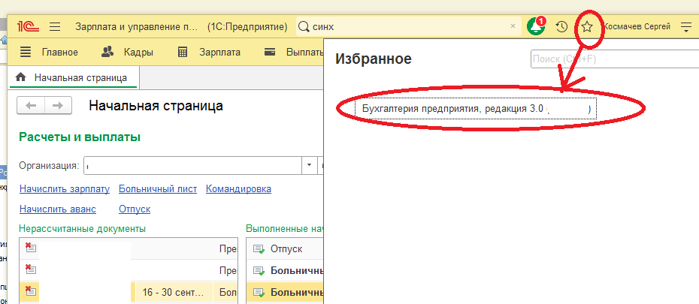The image size is (699, 304).
Task: Click the search field containing синх
Action: tap(408, 27)
